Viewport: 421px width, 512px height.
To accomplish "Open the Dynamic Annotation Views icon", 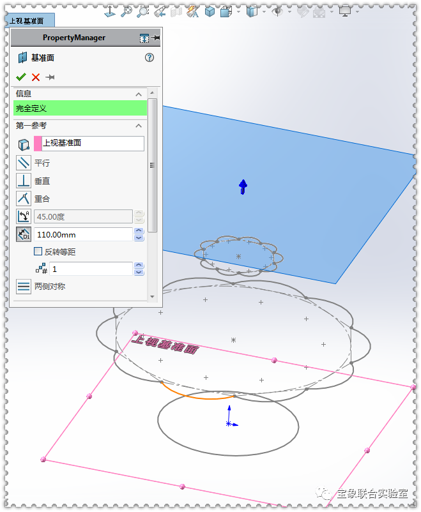I will tap(193, 12).
